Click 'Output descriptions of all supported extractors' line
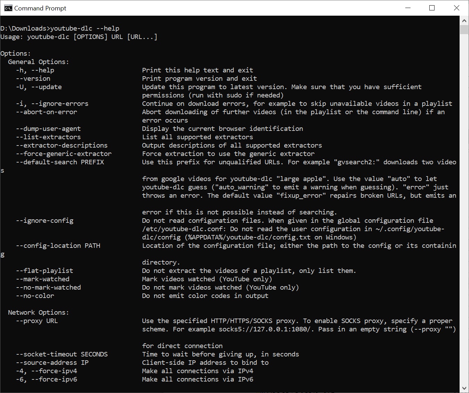The height and width of the screenshot is (393, 469). click(232, 146)
